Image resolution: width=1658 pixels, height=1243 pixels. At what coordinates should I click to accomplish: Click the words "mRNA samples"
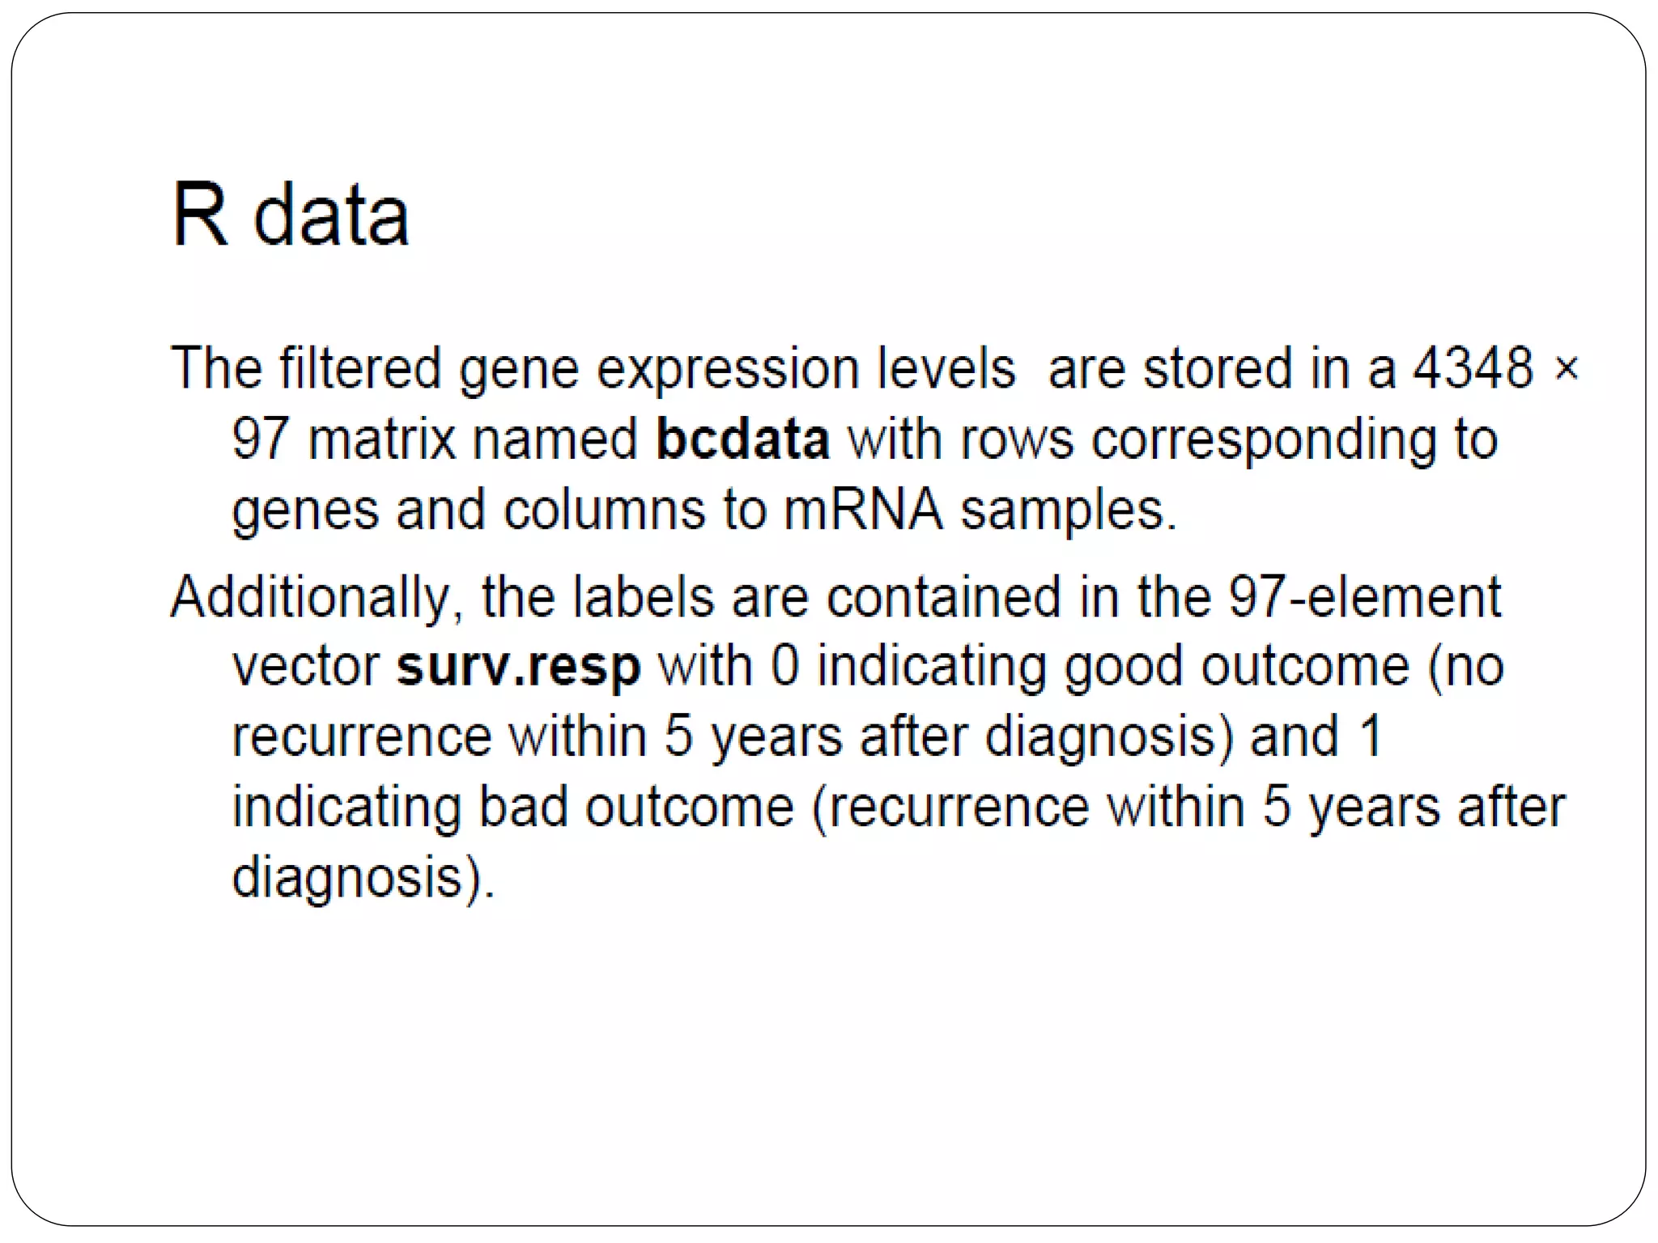(x=979, y=510)
